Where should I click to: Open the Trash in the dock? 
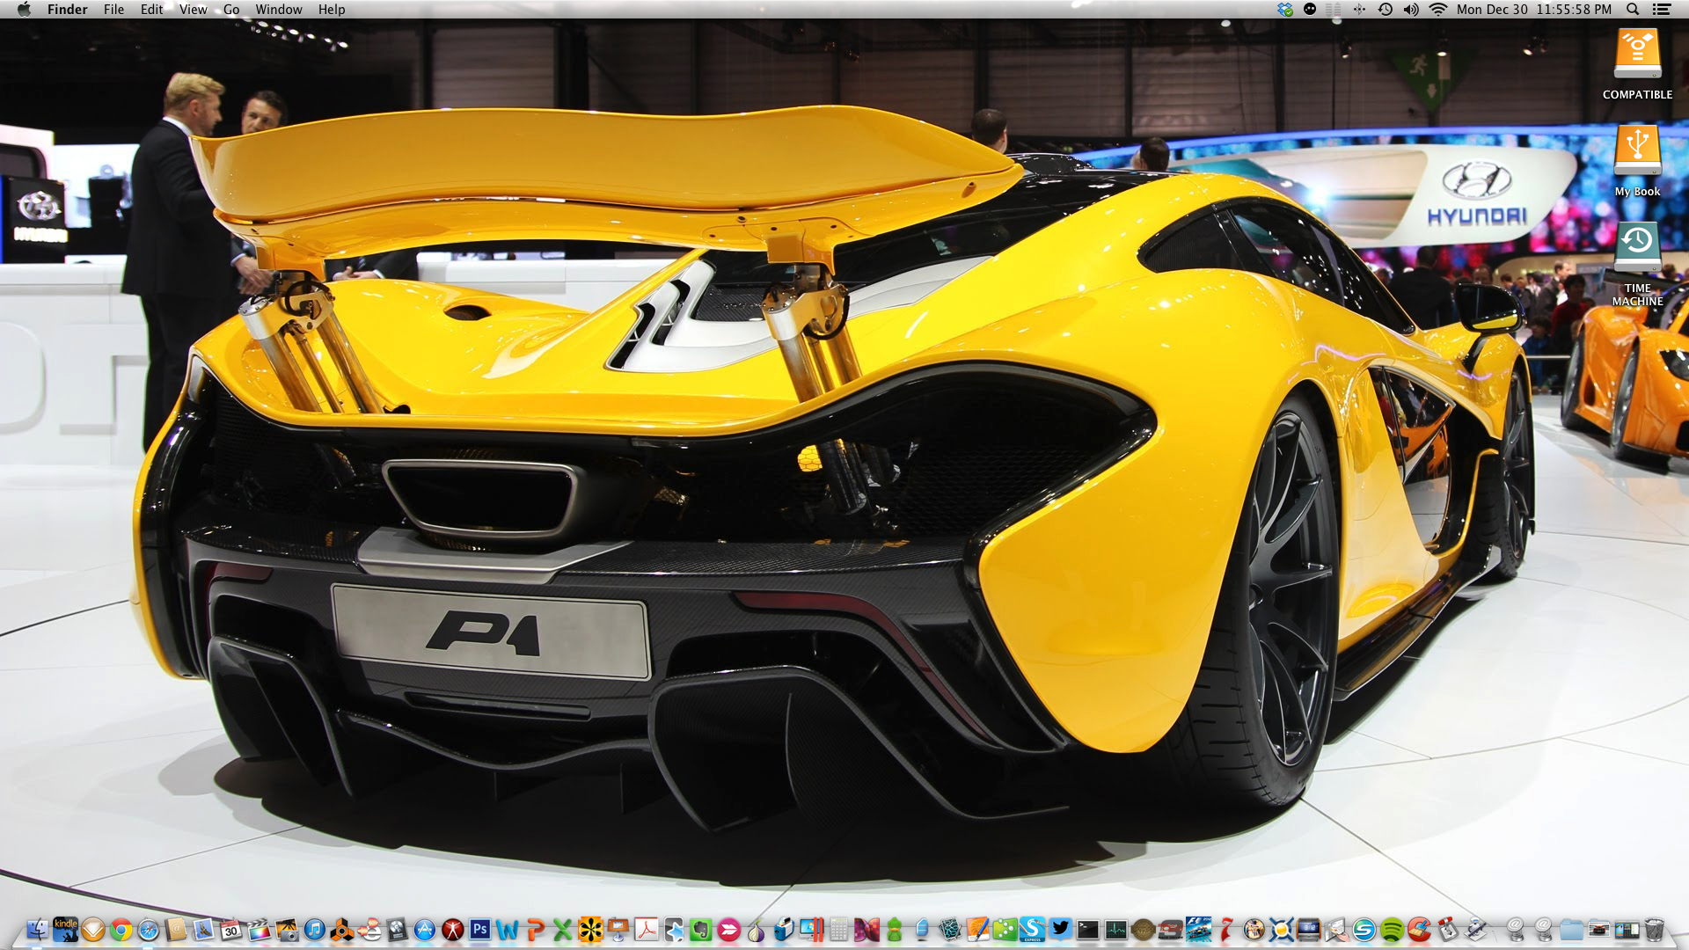point(1654,930)
